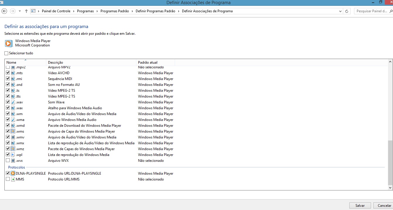Expand the chevron after Programas Padrão

(x=132, y=11)
